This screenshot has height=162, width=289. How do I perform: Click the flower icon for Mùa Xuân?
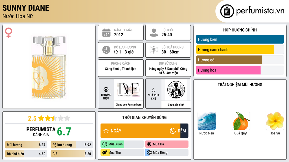pos(105,144)
